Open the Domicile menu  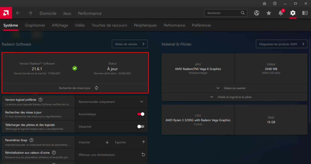[48, 13]
